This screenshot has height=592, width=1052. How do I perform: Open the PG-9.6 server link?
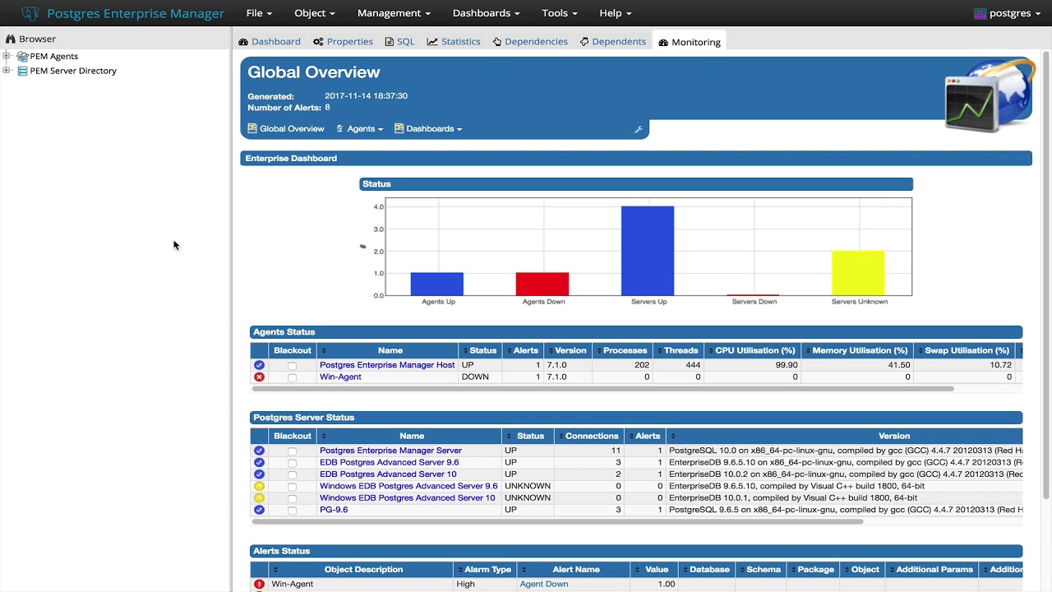(x=334, y=510)
